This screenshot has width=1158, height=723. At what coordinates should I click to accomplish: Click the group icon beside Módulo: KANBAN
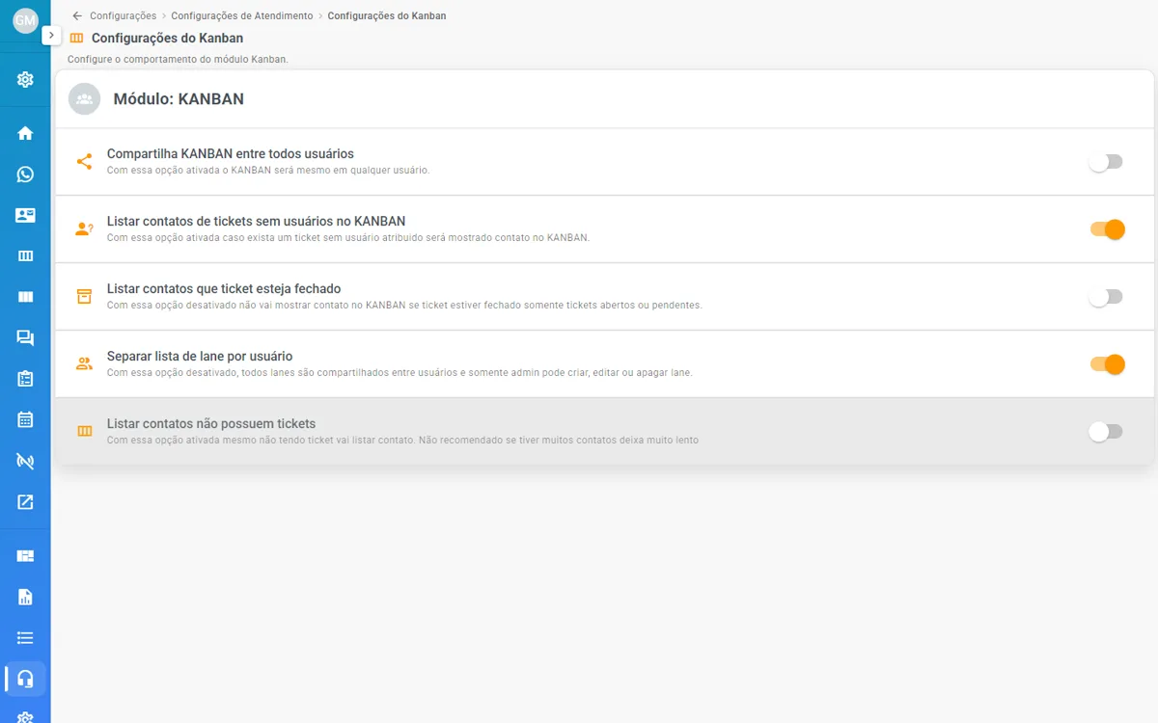click(x=84, y=98)
